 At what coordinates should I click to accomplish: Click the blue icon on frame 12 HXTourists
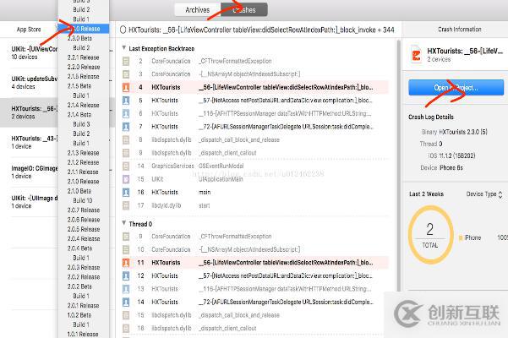(126, 275)
